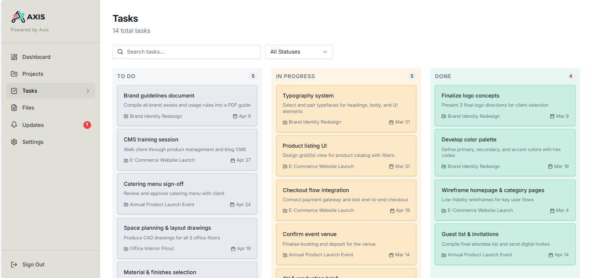Click the Sign Out button
The width and height of the screenshot is (589, 278).
(x=51, y=264)
